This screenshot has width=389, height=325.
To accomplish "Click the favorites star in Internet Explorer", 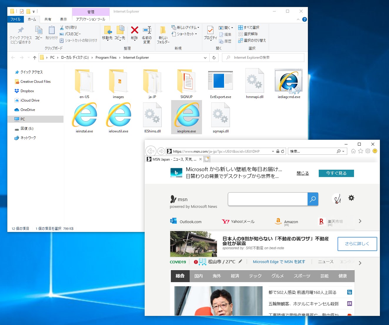I will (360, 151).
